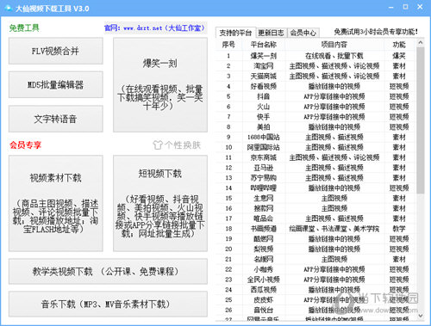Launch the MD5批量编辑器 tool
Image resolution: width=431 pixels, height=326 pixels.
pyautogui.click(x=56, y=85)
